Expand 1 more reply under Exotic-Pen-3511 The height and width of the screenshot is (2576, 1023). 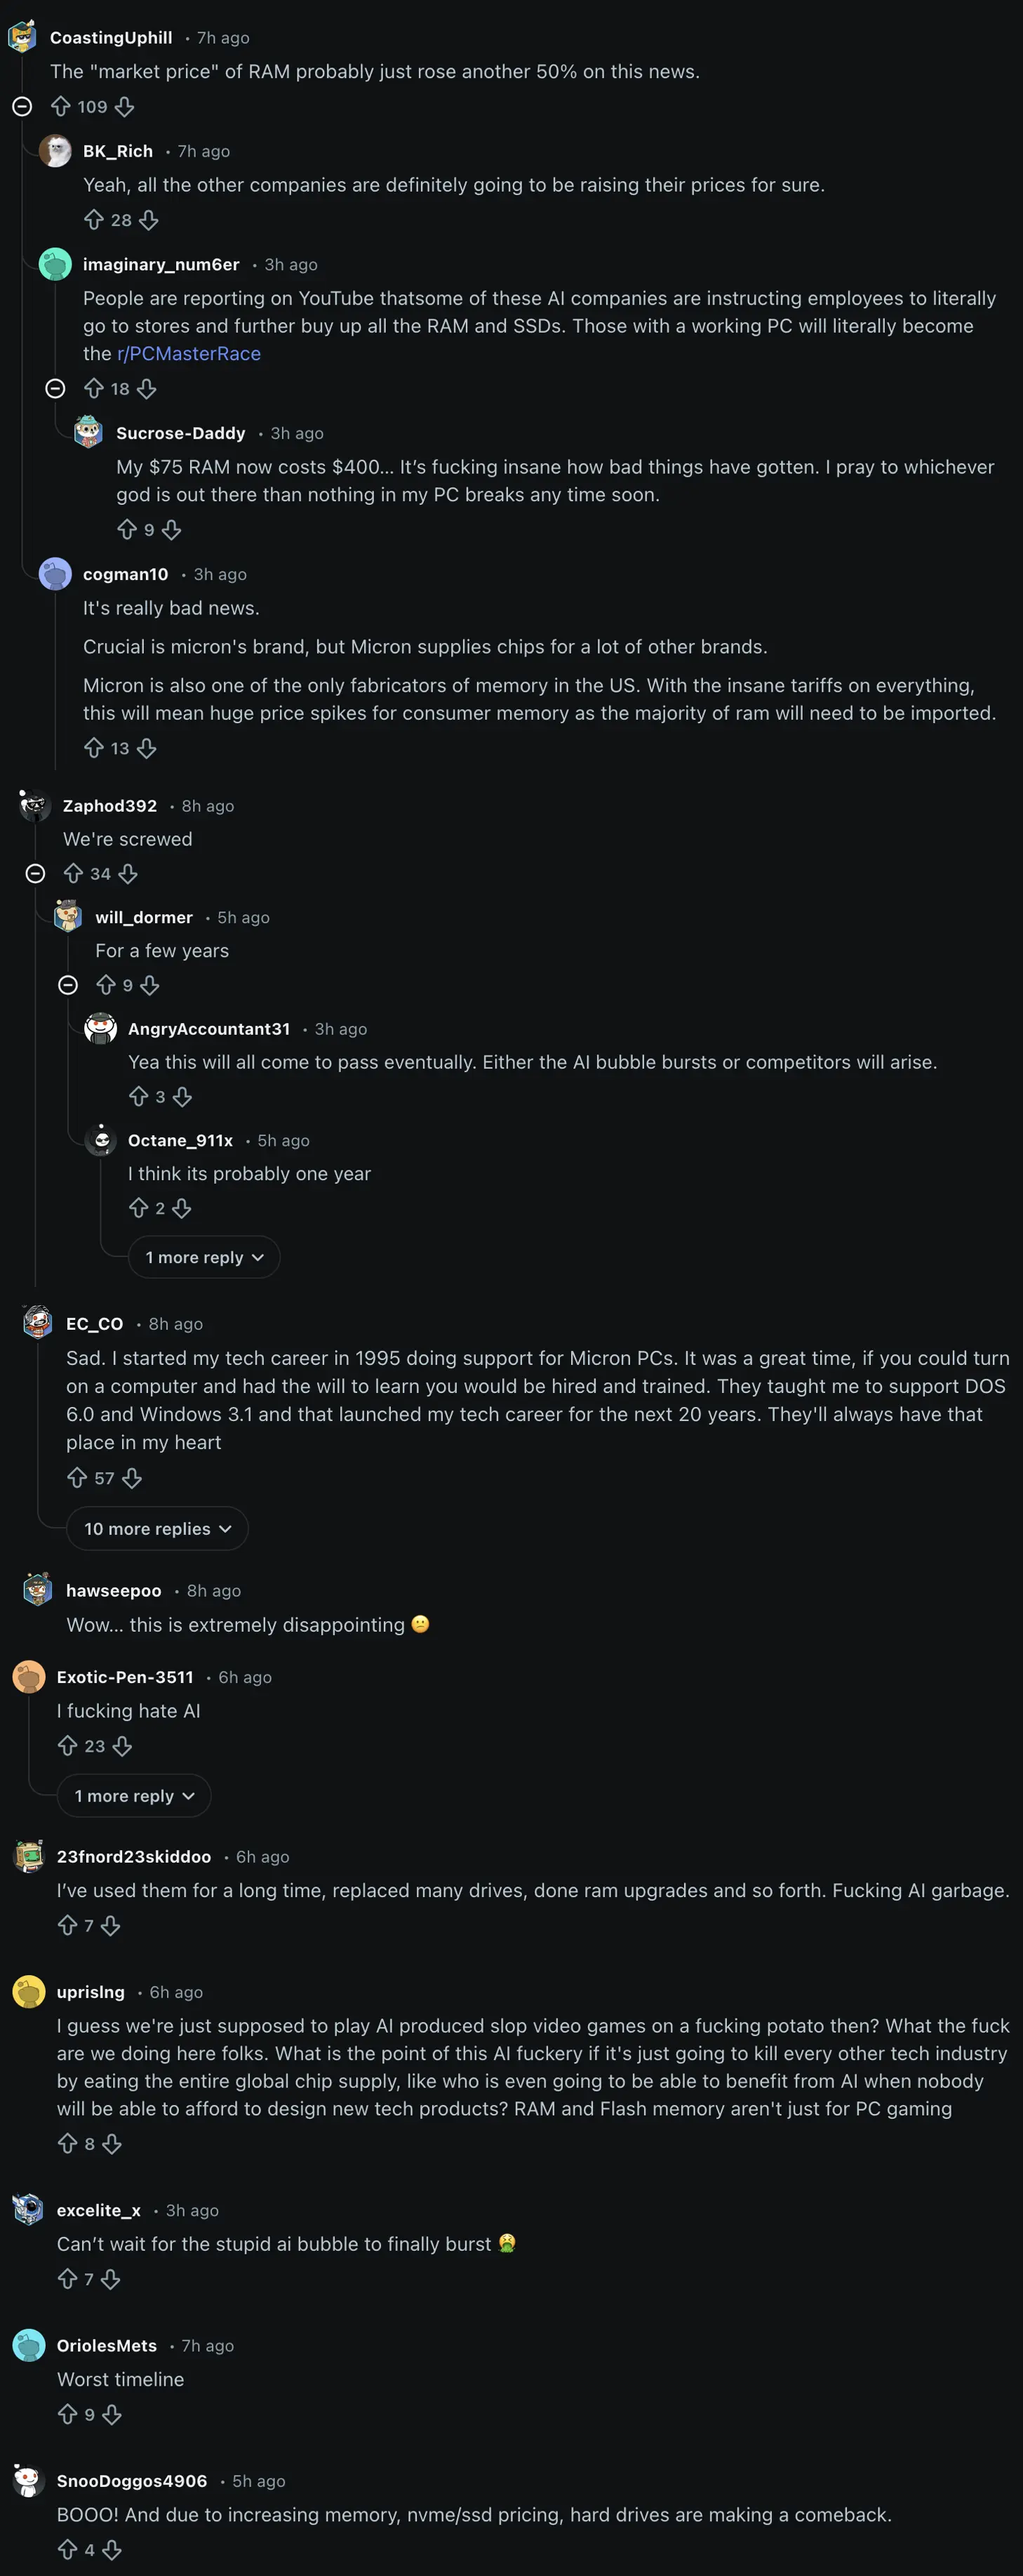tap(134, 1795)
